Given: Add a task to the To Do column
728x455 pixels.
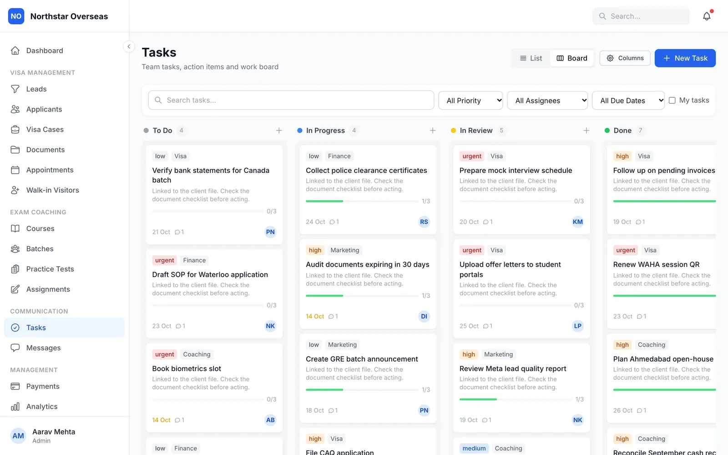Looking at the screenshot, I should (x=279, y=131).
